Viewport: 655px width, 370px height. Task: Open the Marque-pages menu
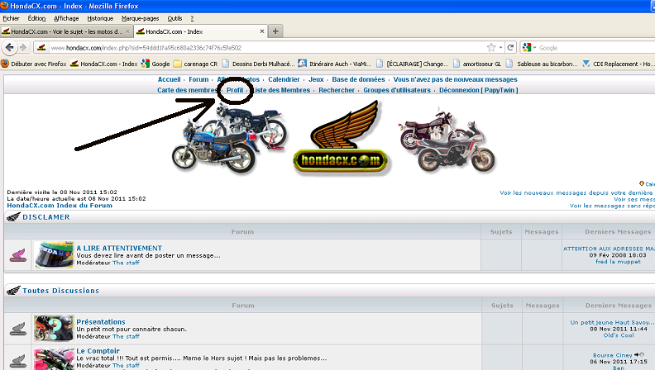pyautogui.click(x=141, y=18)
